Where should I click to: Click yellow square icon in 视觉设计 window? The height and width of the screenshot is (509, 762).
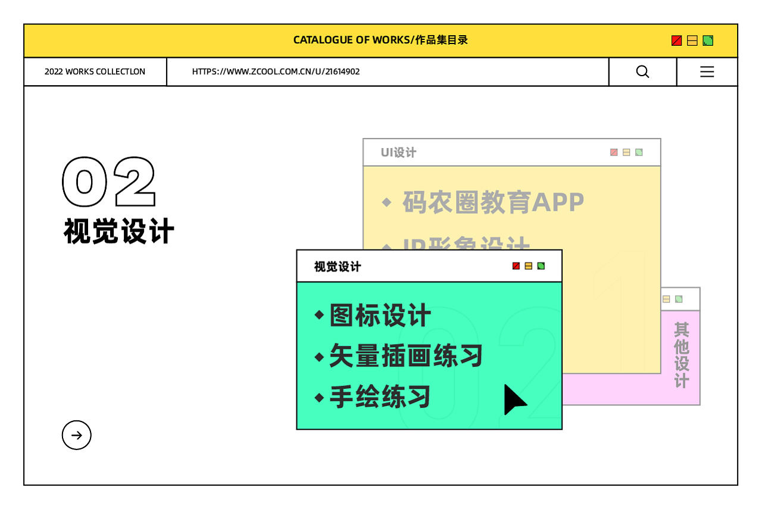(x=529, y=266)
